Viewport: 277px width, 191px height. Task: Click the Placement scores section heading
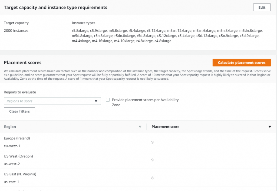[22, 62]
